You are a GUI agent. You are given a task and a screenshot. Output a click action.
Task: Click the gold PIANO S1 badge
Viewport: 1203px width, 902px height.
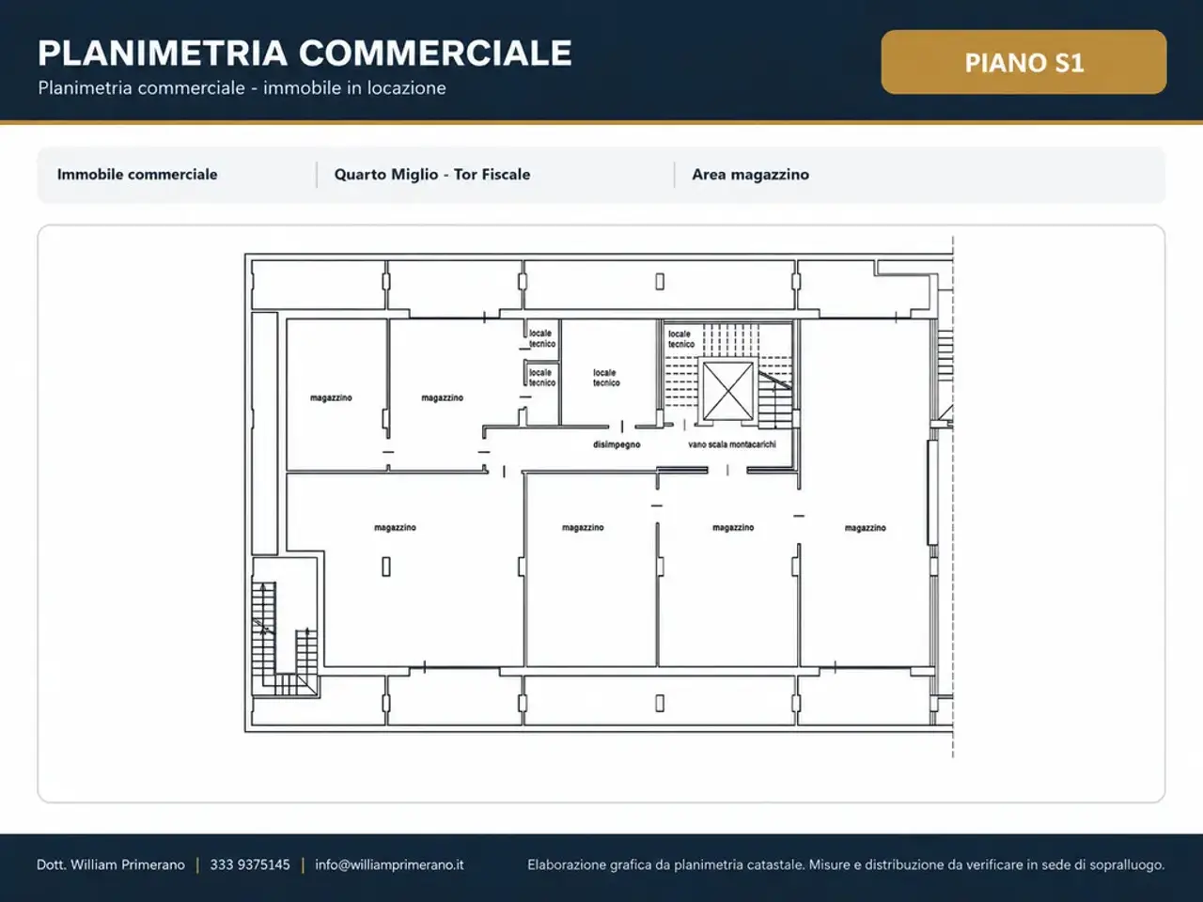tap(1023, 62)
